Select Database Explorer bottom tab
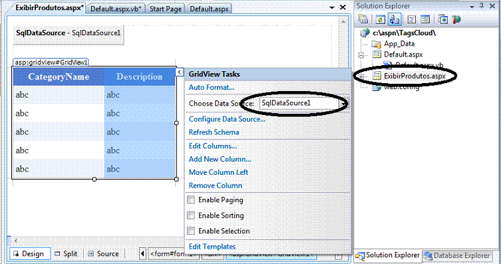The image size is (501, 264). [457, 255]
